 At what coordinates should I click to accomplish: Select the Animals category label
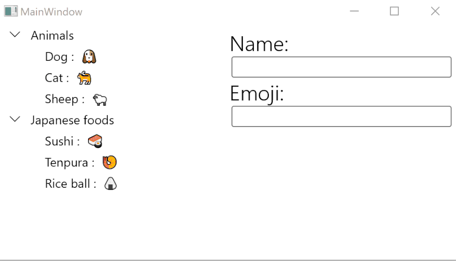point(52,35)
